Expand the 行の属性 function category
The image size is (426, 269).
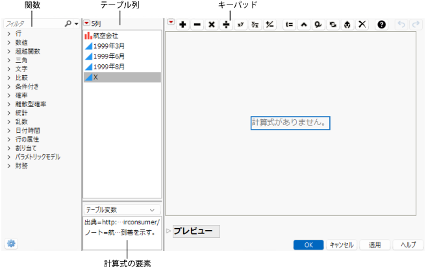[9, 139]
